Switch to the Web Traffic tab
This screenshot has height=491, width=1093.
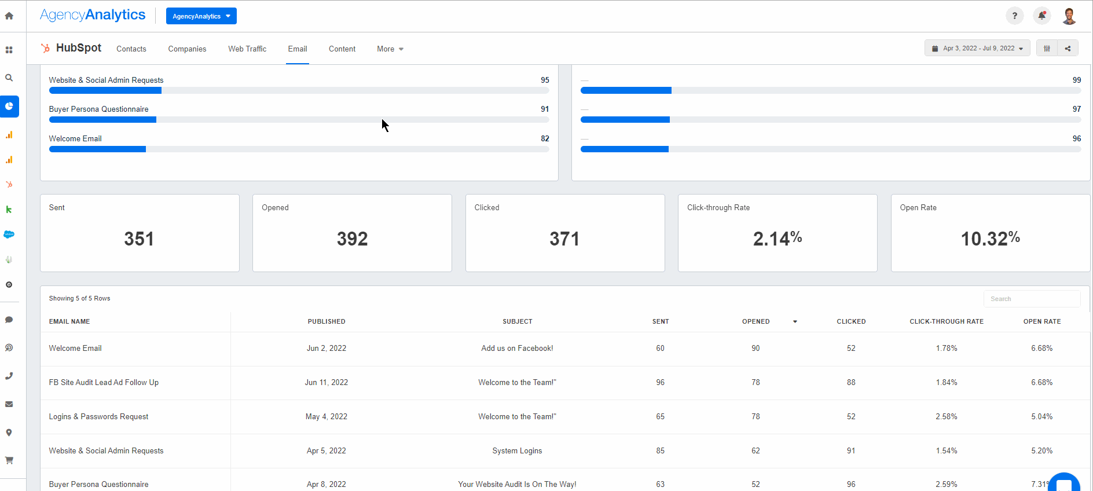(247, 49)
